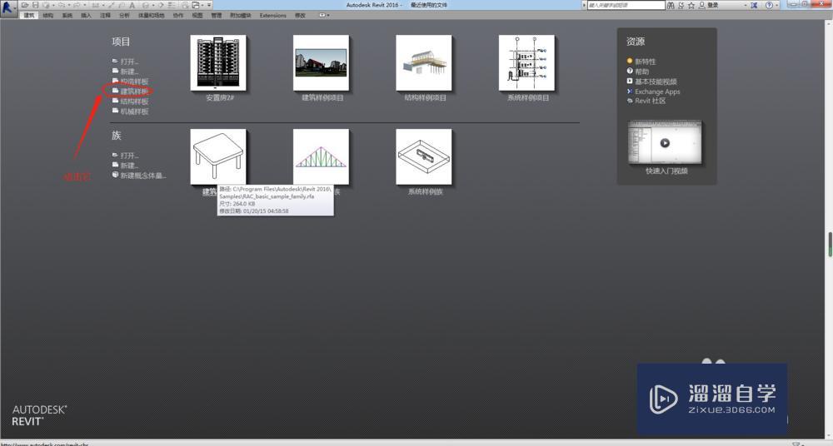Expand the sign-in dropdown arrow

tap(746, 5)
